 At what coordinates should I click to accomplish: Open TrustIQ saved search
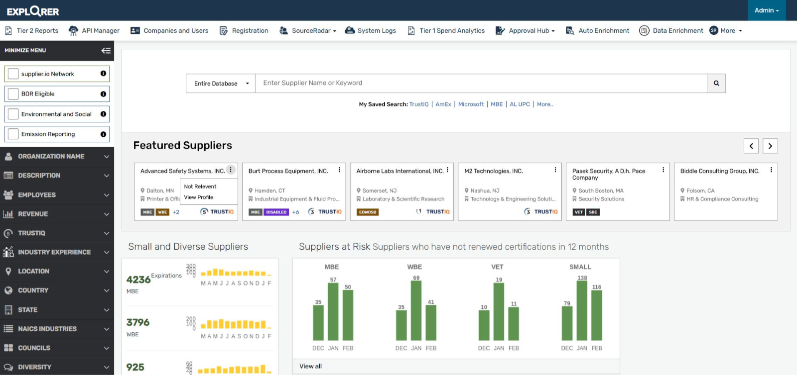click(x=419, y=104)
